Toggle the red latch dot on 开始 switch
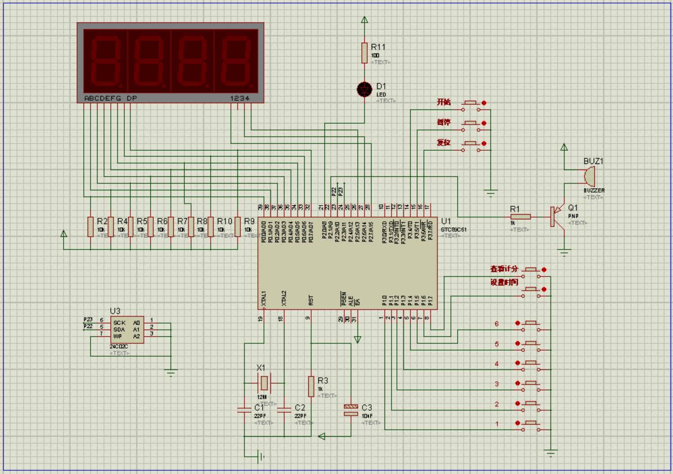The height and width of the screenshot is (474, 673). [x=484, y=103]
